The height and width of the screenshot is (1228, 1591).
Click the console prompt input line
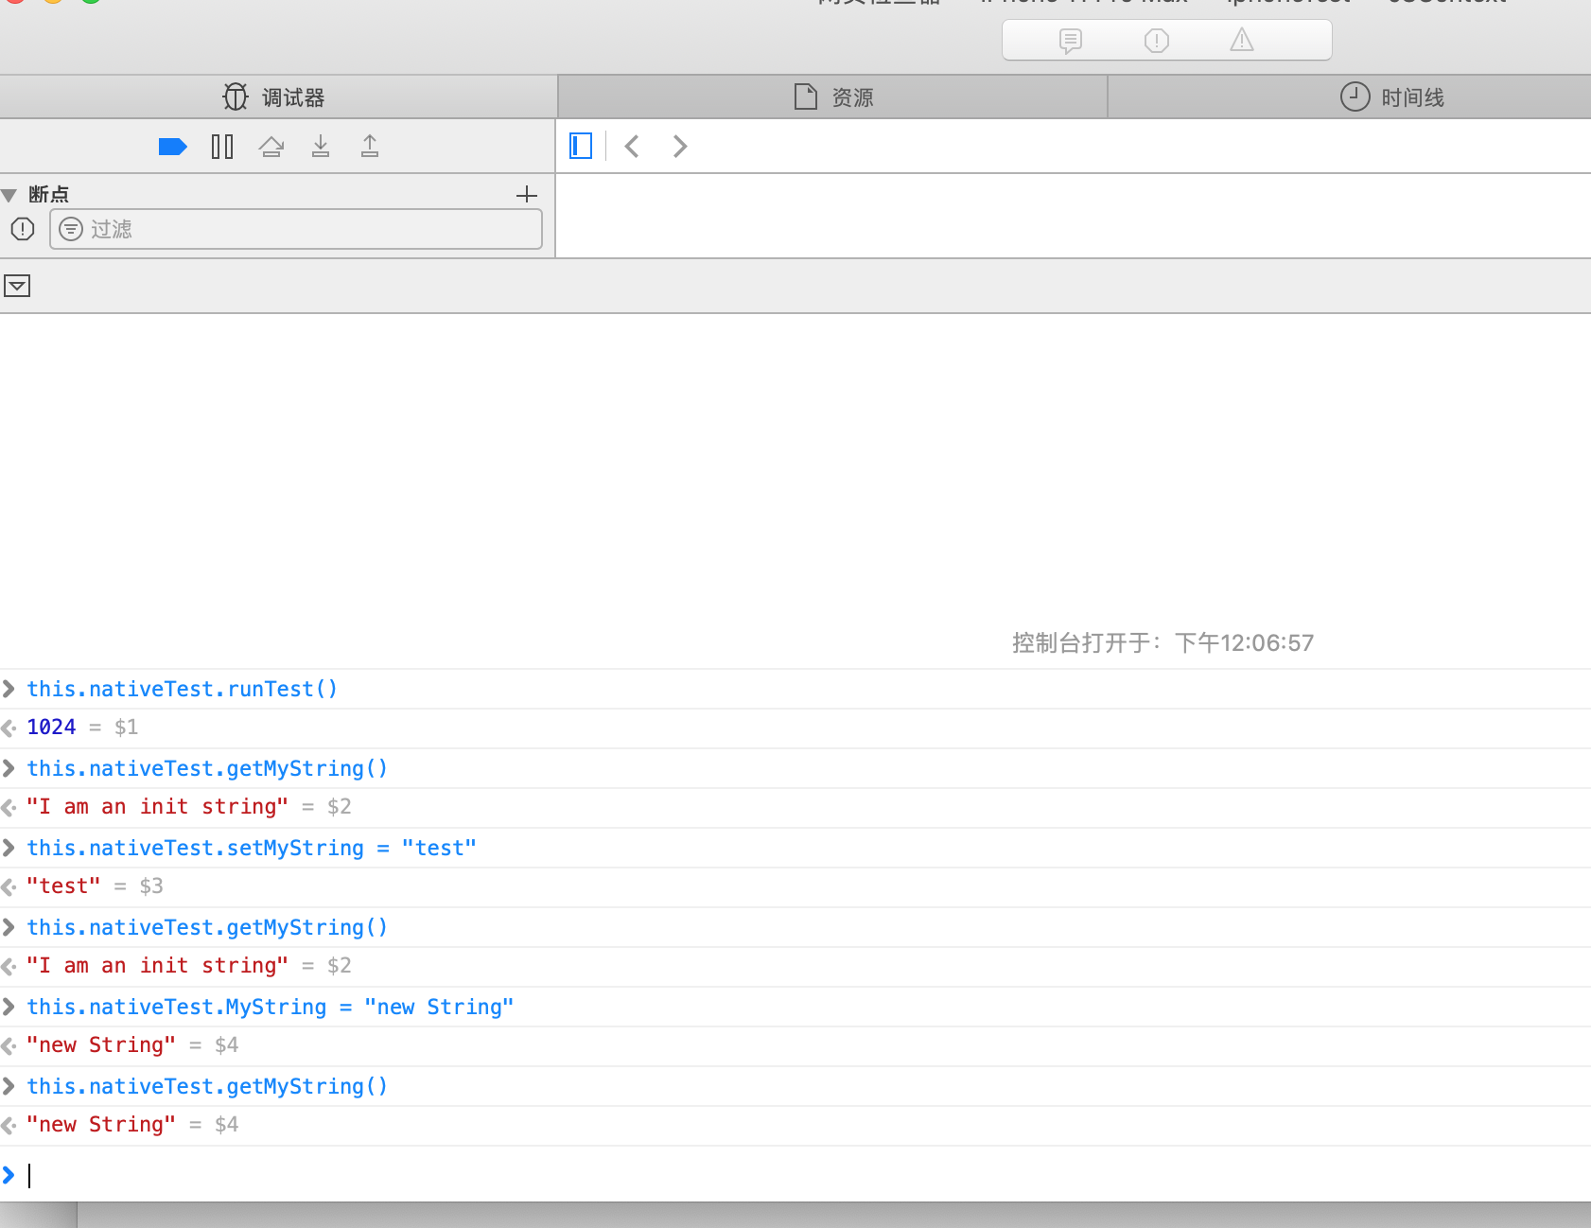click(795, 1175)
